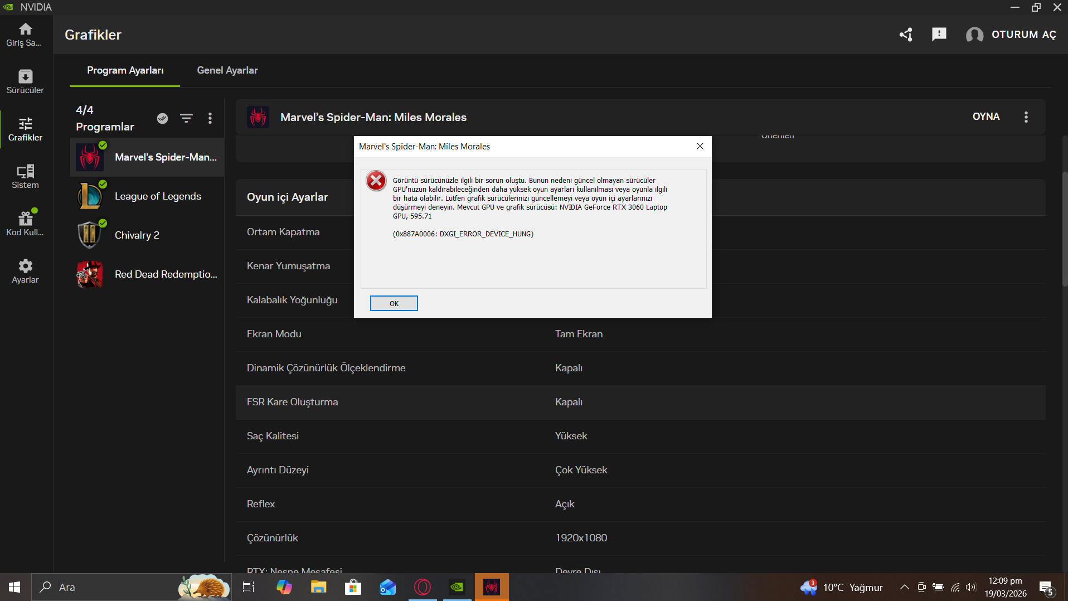Open Microsoft Store from taskbar
1068x601 pixels.
click(353, 587)
